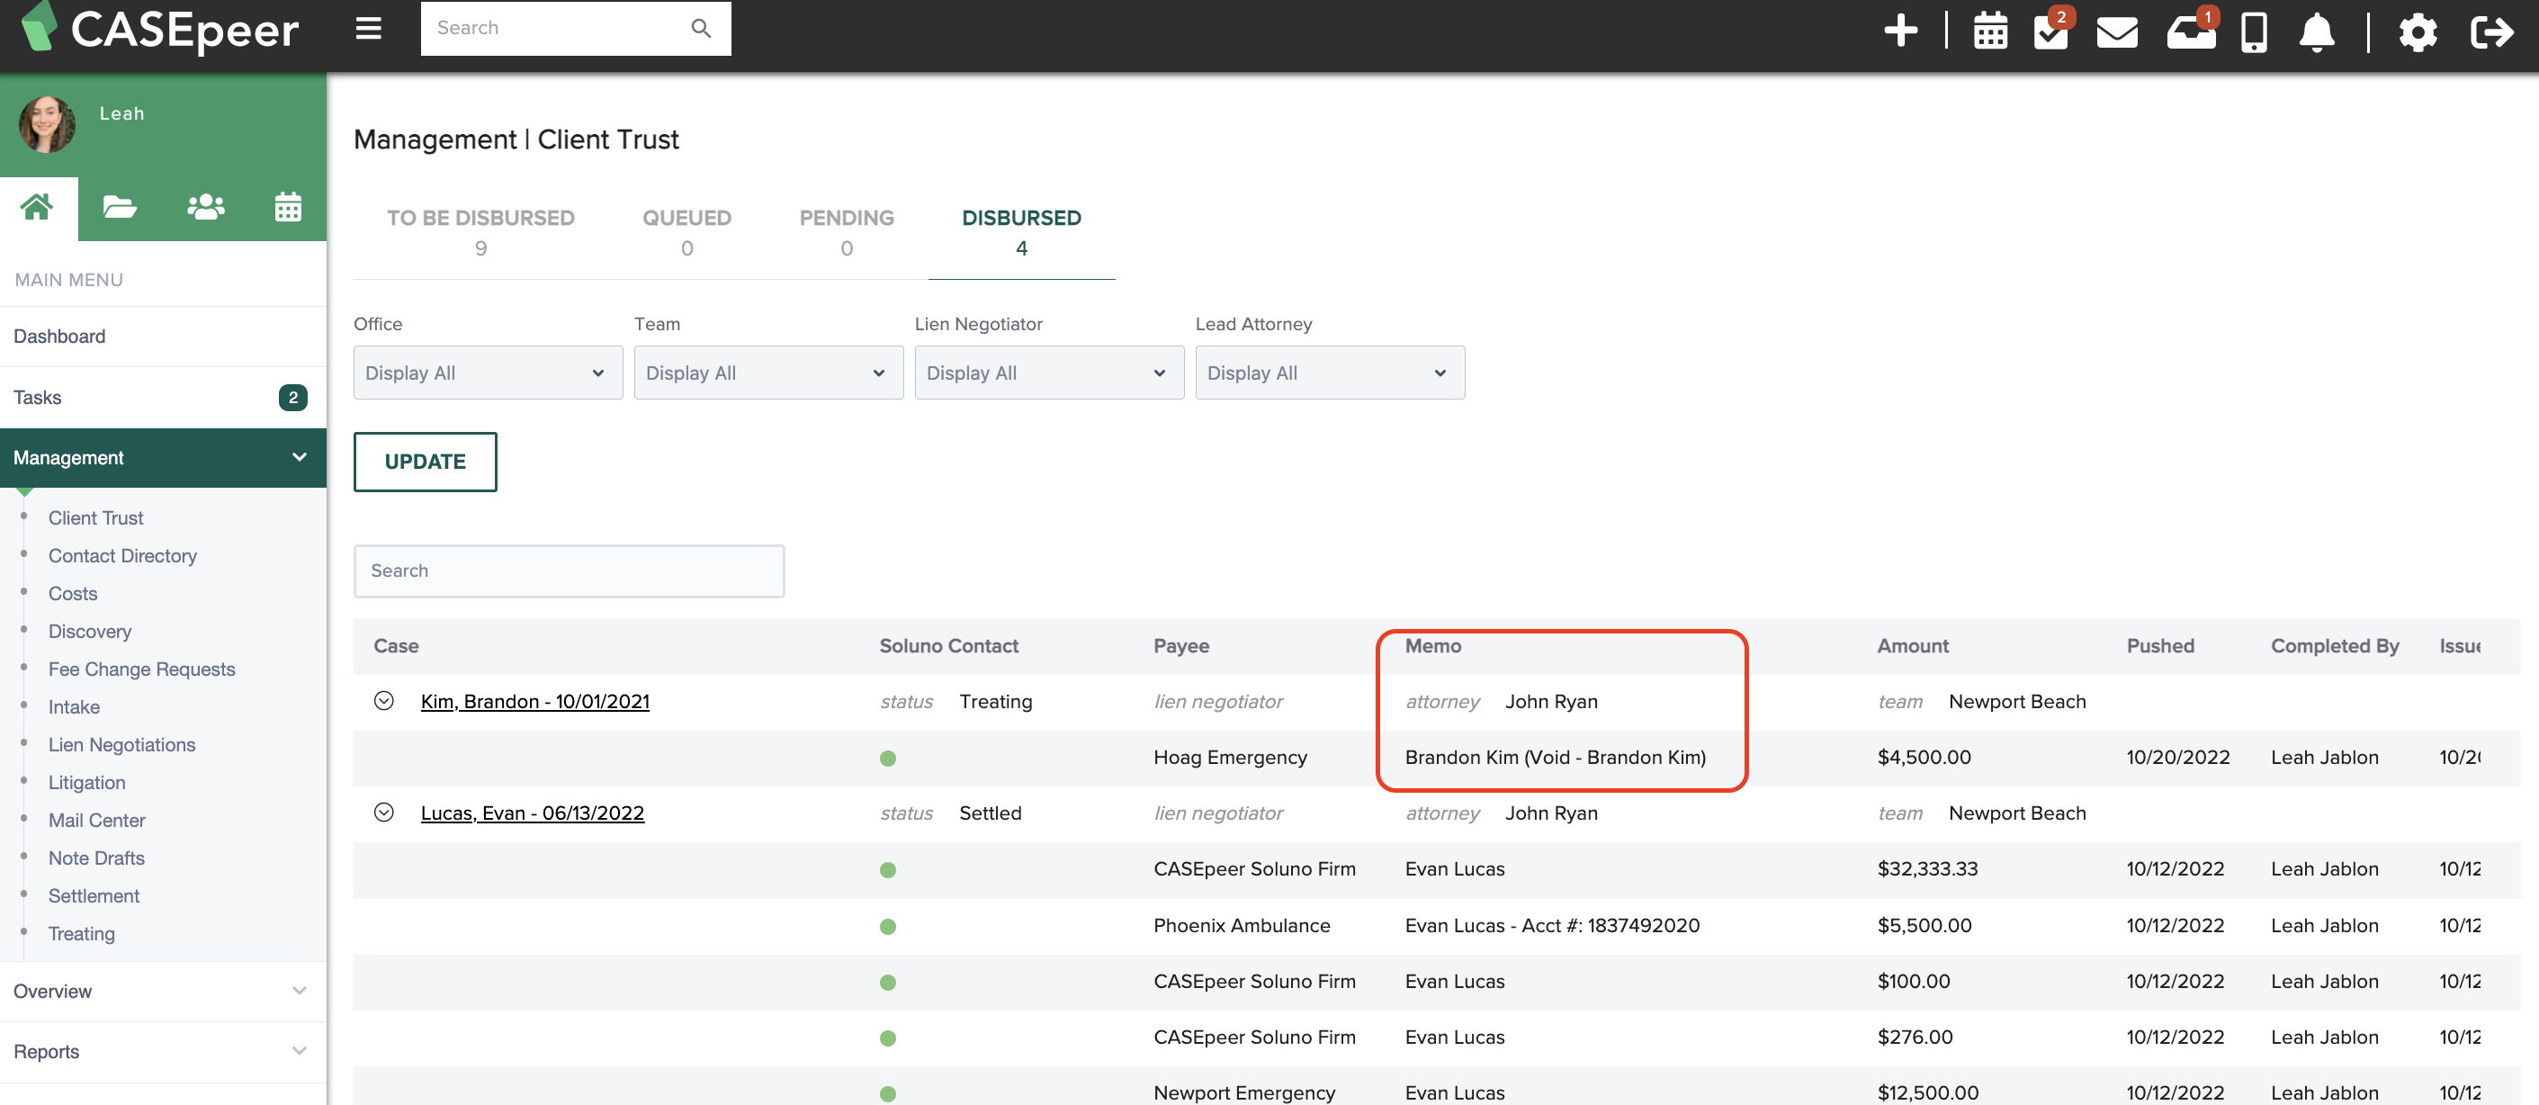Open the tasks checkmark icon with badge 2

coord(2052,31)
